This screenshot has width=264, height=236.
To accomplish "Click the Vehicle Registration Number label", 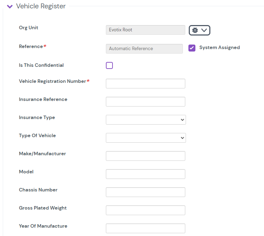I will [x=54, y=81].
